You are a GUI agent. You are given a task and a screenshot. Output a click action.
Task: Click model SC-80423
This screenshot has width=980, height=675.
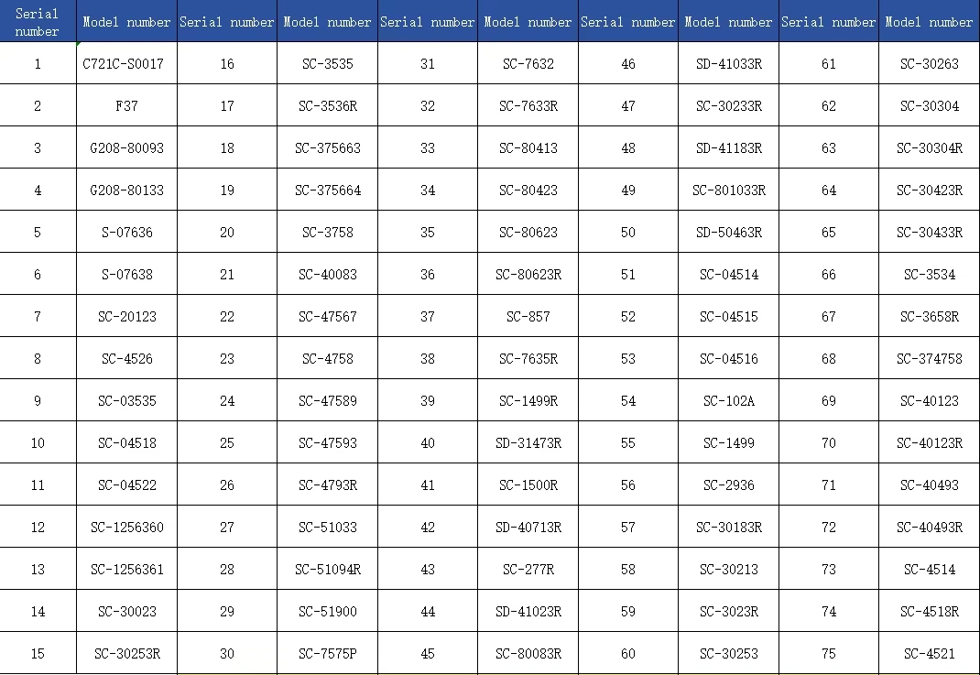pyautogui.click(x=528, y=190)
